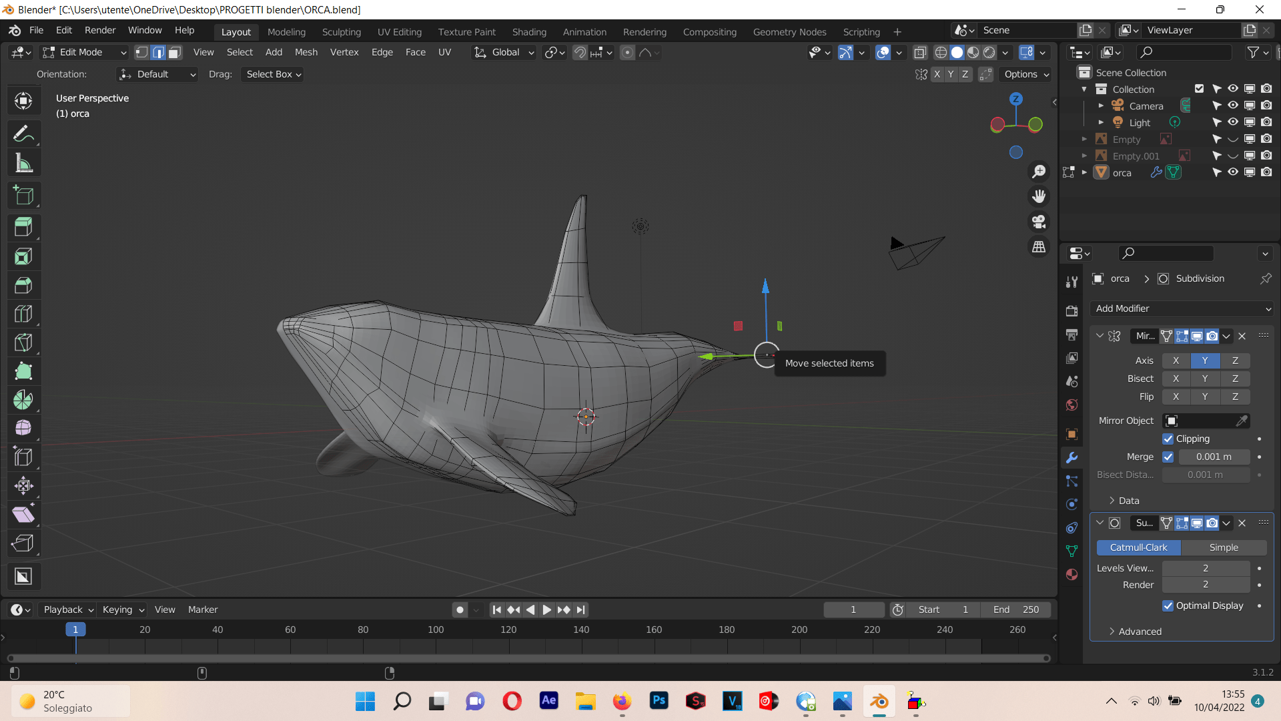Select the Shrink/Fatten tool
The height and width of the screenshot is (721, 1281).
coord(23,485)
